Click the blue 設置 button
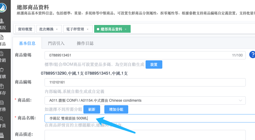Image resolution: width=255 pixels, height=140 pixels. 154,65
